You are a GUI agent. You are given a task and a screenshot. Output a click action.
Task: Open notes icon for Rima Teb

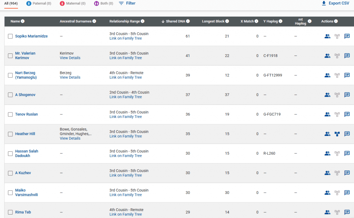click(x=347, y=212)
